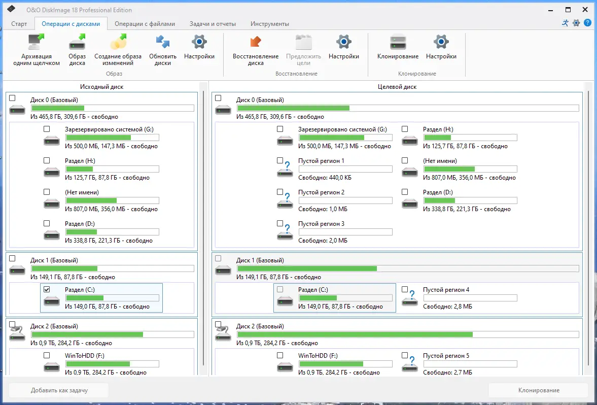The height and width of the screenshot is (405, 597).
Task: Check source Раздел (D:) checkbox
Action: point(47,223)
